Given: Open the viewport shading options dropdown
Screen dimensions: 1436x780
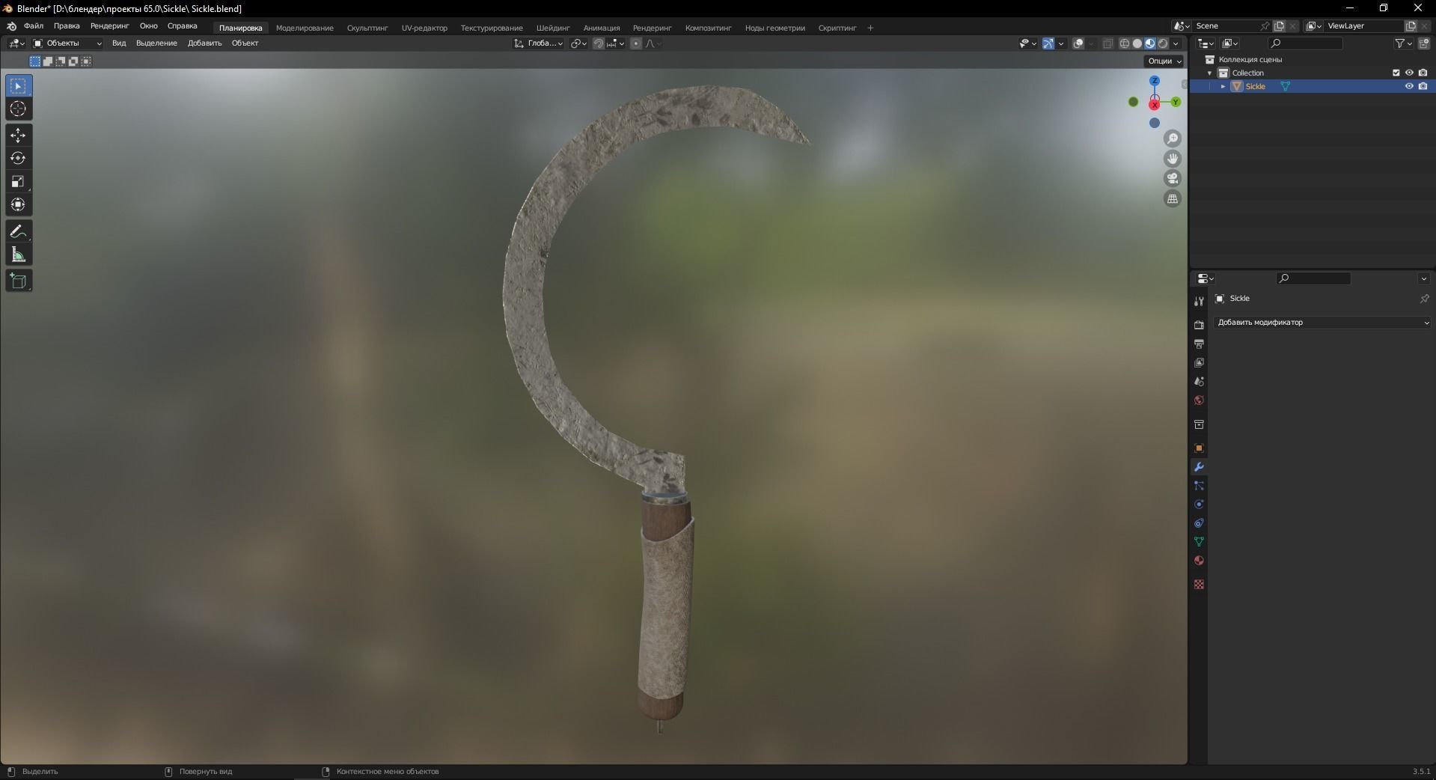Looking at the screenshot, I should pos(1176,43).
